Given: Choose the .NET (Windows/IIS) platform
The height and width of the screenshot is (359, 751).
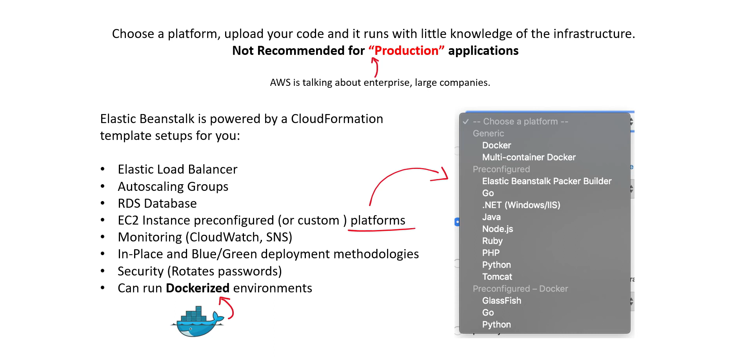Looking at the screenshot, I should click(521, 205).
